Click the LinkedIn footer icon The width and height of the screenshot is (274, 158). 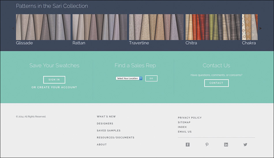(226, 144)
